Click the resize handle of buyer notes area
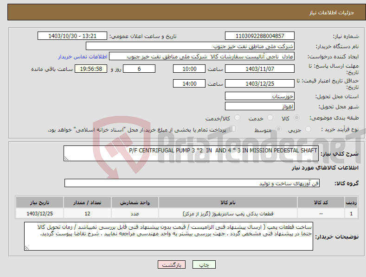The image size is (366, 277). click(27, 248)
